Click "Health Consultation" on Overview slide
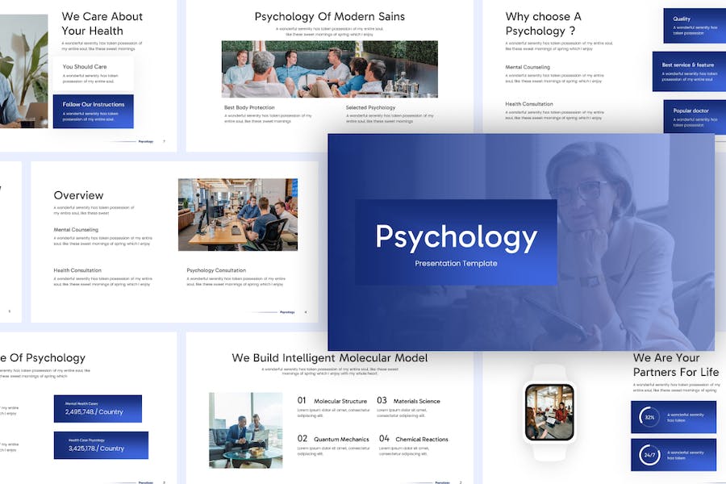 point(77,270)
